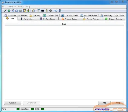
Task: Switch to the Power tab
Action: click(120, 16)
